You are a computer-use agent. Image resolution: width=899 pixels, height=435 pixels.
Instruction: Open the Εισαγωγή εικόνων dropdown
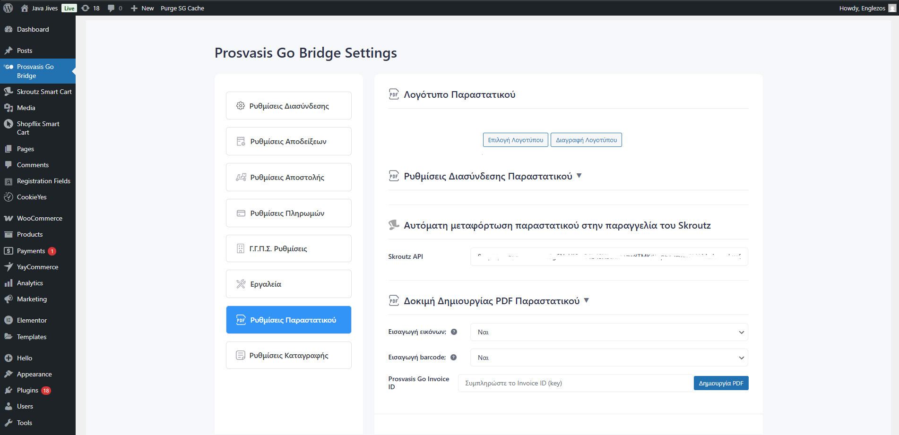click(x=609, y=332)
